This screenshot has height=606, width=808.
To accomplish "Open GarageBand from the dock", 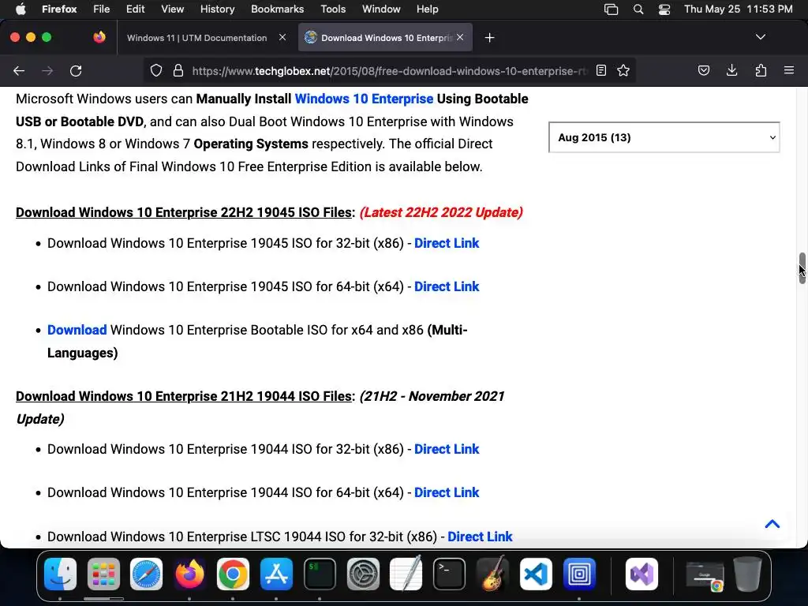I will click(x=492, y=574).
